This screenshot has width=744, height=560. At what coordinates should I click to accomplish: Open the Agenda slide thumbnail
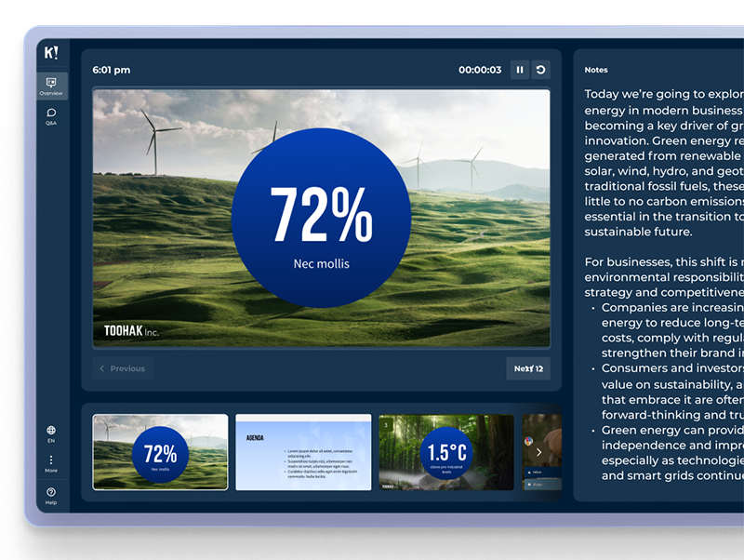[x=303, y=452]
